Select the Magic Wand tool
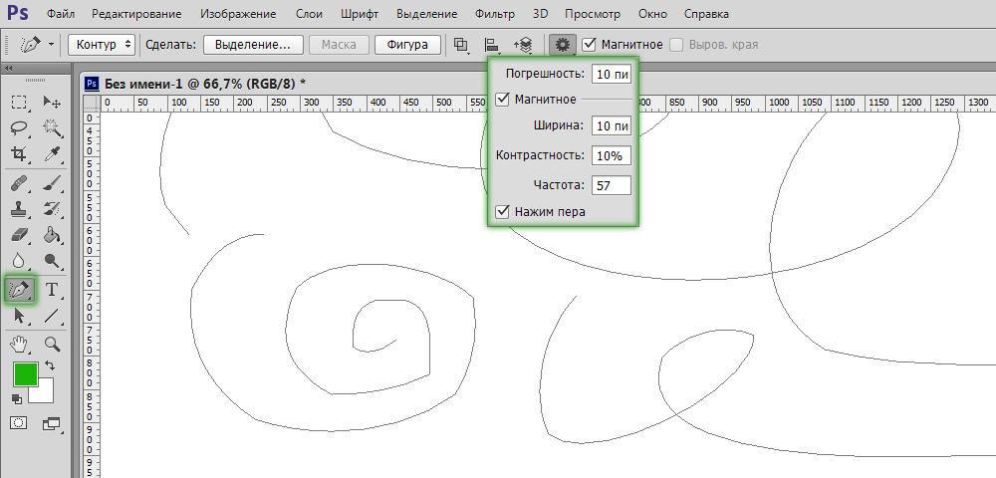Viewport: 996px width, 478px height. pos(52,127)
